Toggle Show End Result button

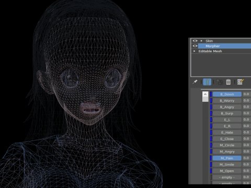[207, 82]
